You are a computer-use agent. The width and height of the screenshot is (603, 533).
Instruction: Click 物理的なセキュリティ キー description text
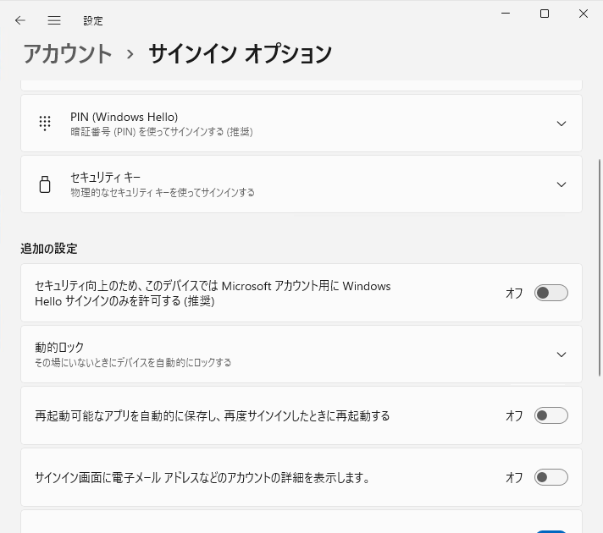click(163, 193)
